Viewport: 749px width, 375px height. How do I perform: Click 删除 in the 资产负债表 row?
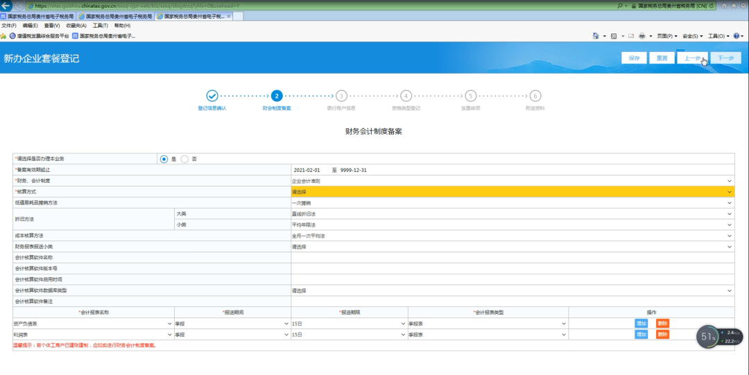[x=662, y=324]
